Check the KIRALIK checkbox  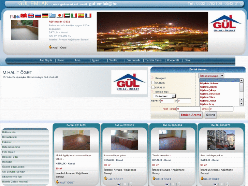pos(153,87)
